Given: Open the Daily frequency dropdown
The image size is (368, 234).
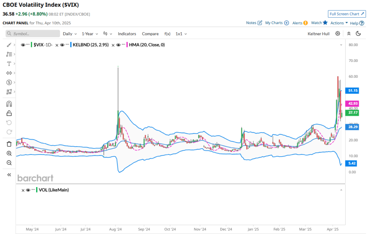Looking at the screenshot, I should [70, 34].
